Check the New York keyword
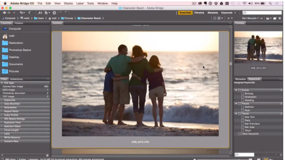The width and height of the screenshot is (285, 160). (x=243, y=117)
